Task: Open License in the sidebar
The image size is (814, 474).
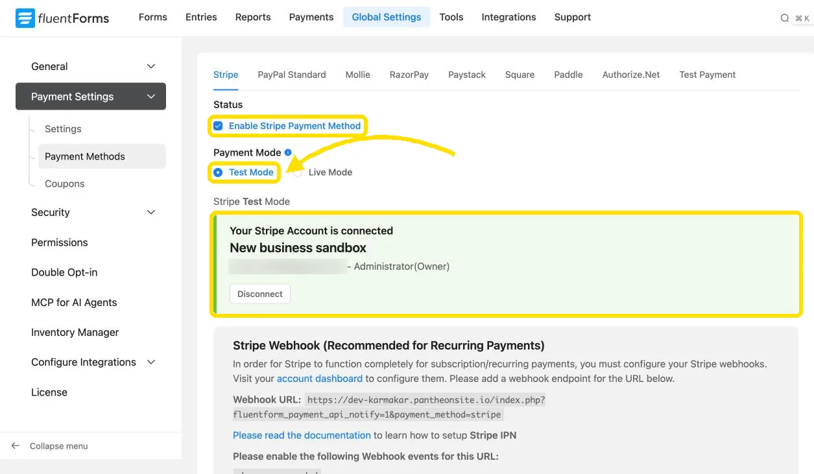Action: tap(49, 392)
